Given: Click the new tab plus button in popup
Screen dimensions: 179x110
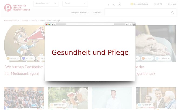Looking at the screenshot, I should (134, 24).
